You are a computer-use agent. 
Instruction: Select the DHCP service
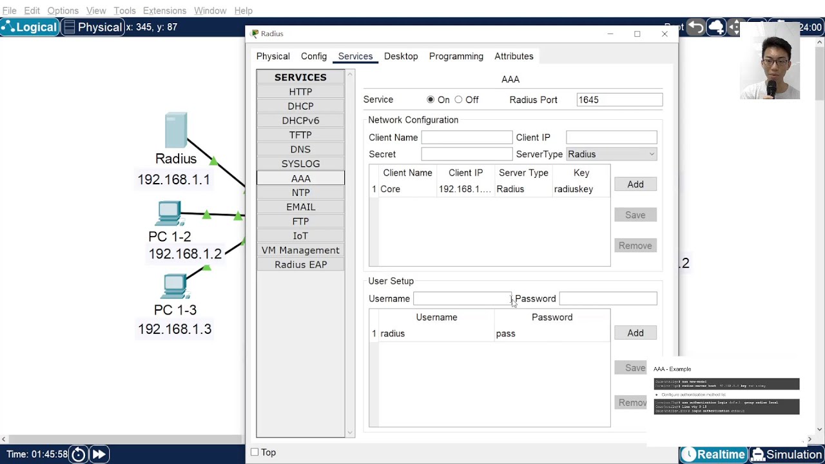pyautogui.click(x=300, y=106)
